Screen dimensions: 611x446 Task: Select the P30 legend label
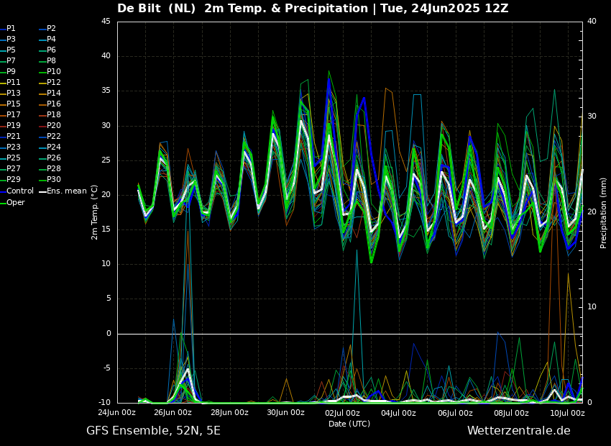(54, 180)
